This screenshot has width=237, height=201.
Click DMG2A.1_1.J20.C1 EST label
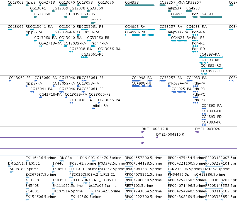24,163
